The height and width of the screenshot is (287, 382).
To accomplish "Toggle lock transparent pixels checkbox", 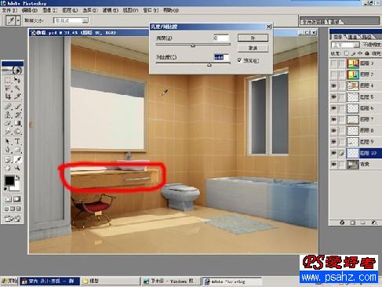I will [x=347, y=53].
